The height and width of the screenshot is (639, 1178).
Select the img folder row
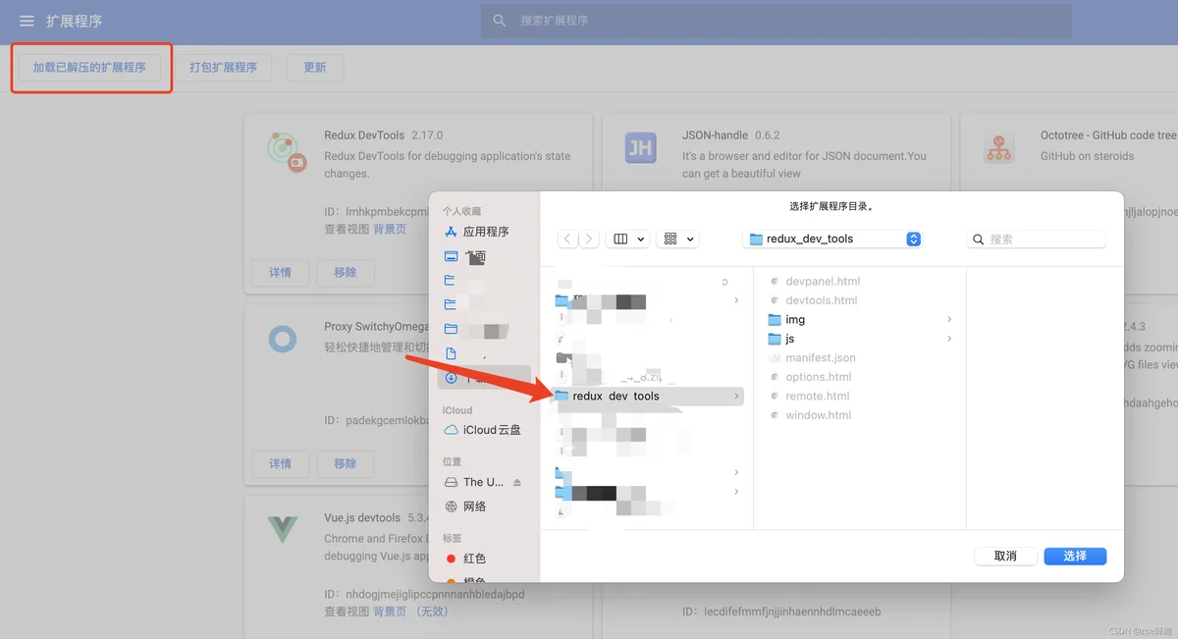pyautogui.click(x=859, y=320)
